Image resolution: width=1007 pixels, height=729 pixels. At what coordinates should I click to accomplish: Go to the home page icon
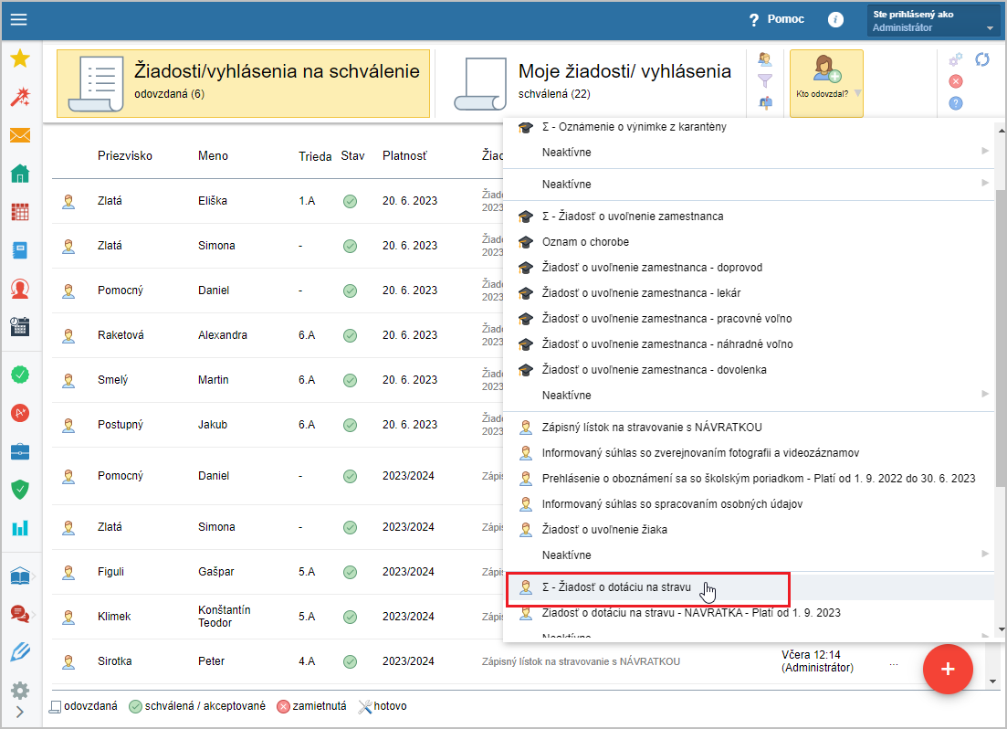(20, 174)
